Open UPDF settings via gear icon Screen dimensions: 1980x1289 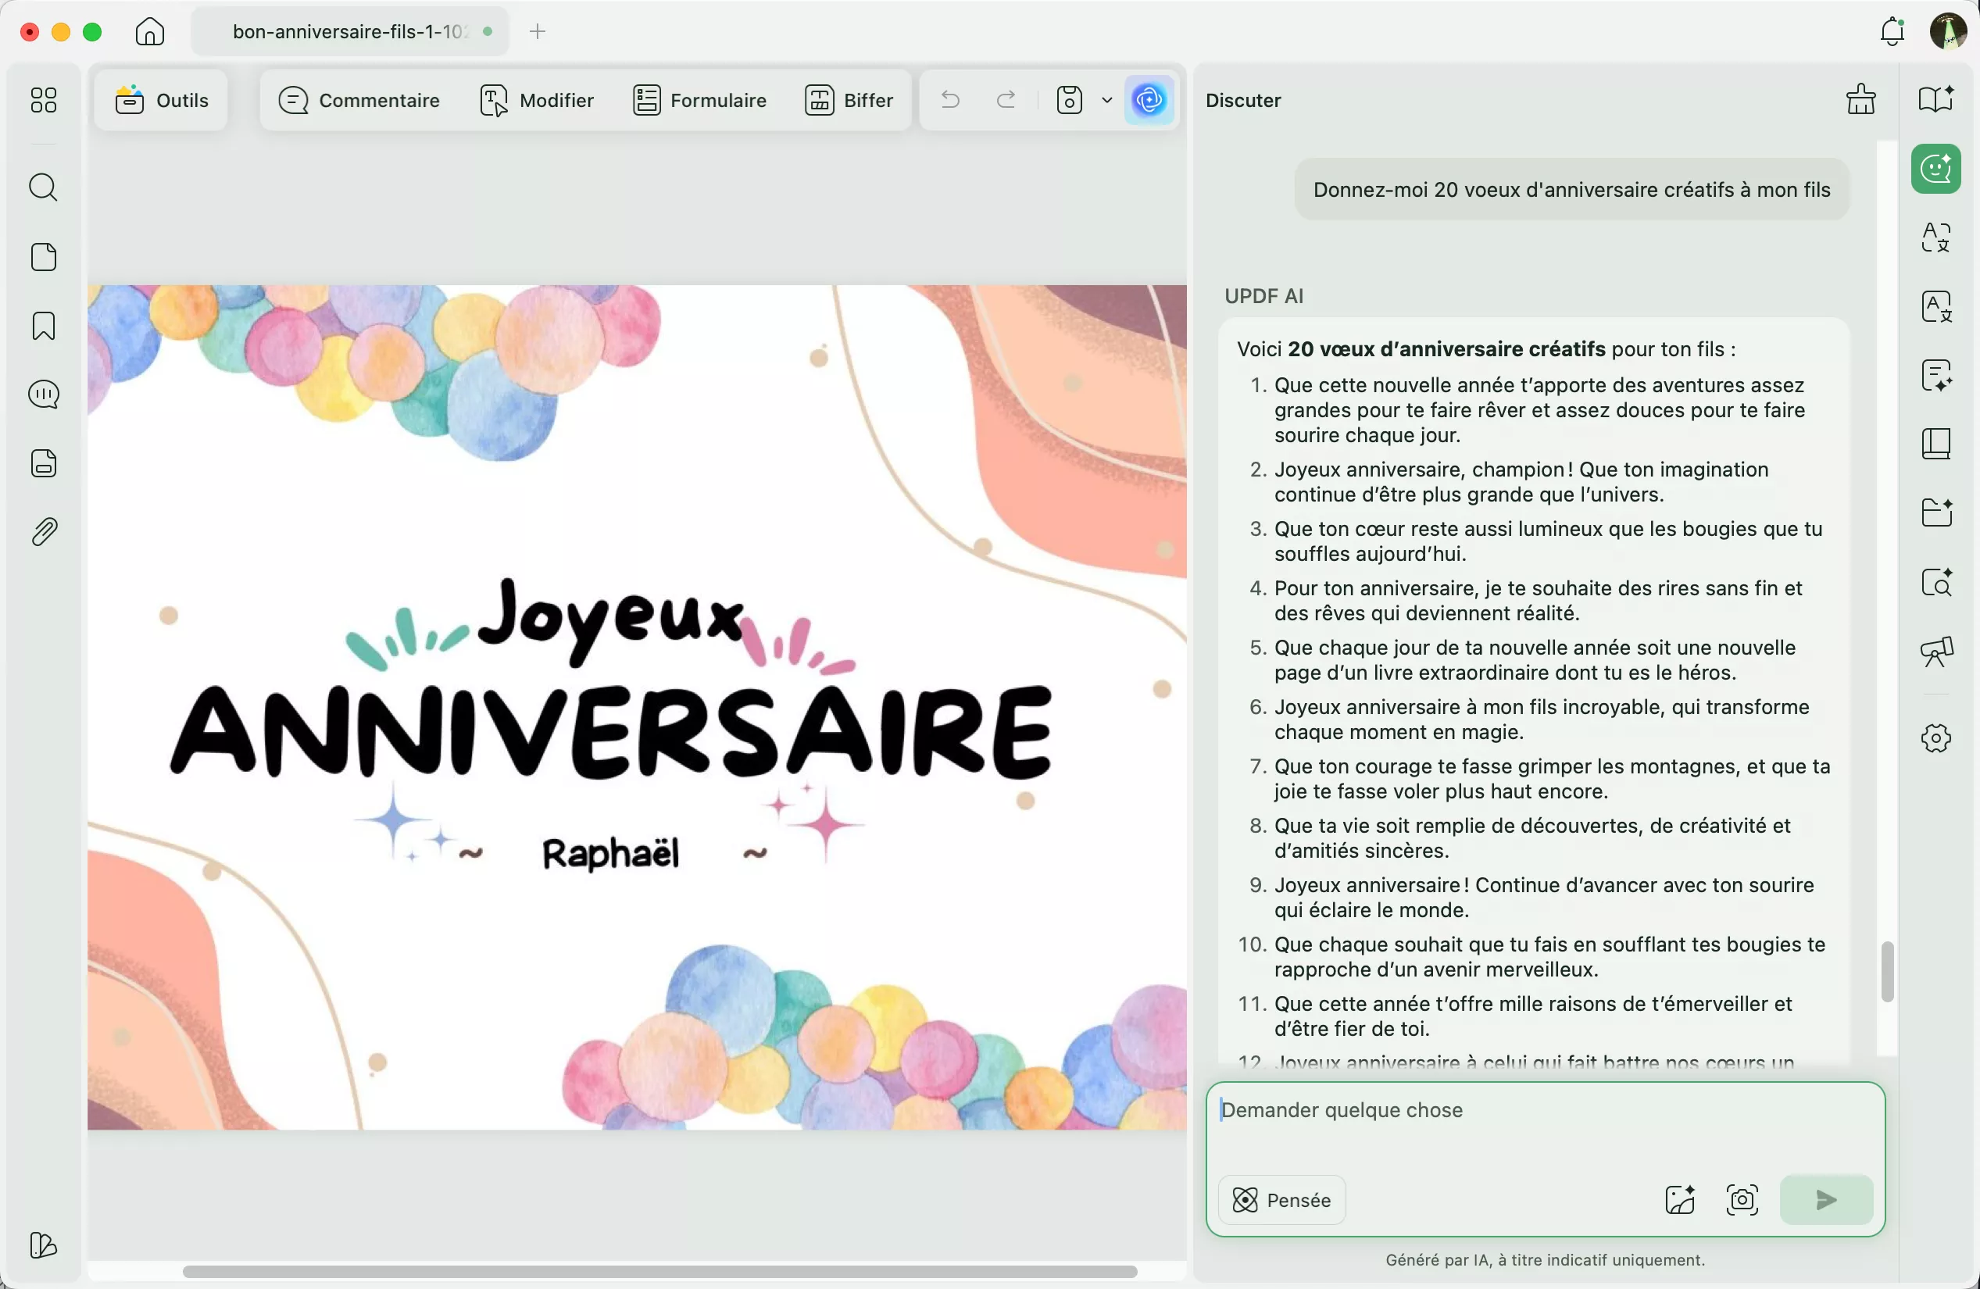[1937, 738]
